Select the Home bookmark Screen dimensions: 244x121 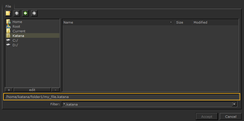[x=32, y=22]
